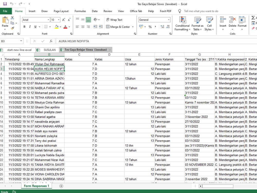Apply Percent Style icon

click(x=150, y=27)
